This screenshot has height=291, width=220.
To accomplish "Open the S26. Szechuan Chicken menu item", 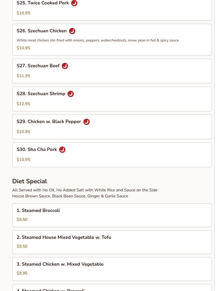I will [112, 40].
